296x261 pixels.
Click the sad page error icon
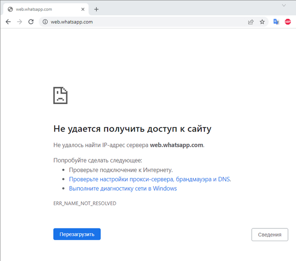60,95
